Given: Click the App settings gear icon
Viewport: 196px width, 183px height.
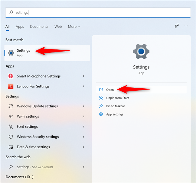Looking at the screenshot, I should point(101,114).
